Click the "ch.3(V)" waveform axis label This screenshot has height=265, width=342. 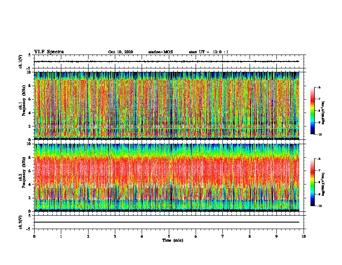20,222
